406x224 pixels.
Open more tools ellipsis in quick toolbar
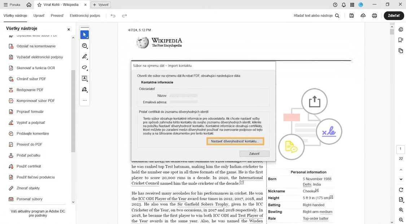(x=85, y=100)
